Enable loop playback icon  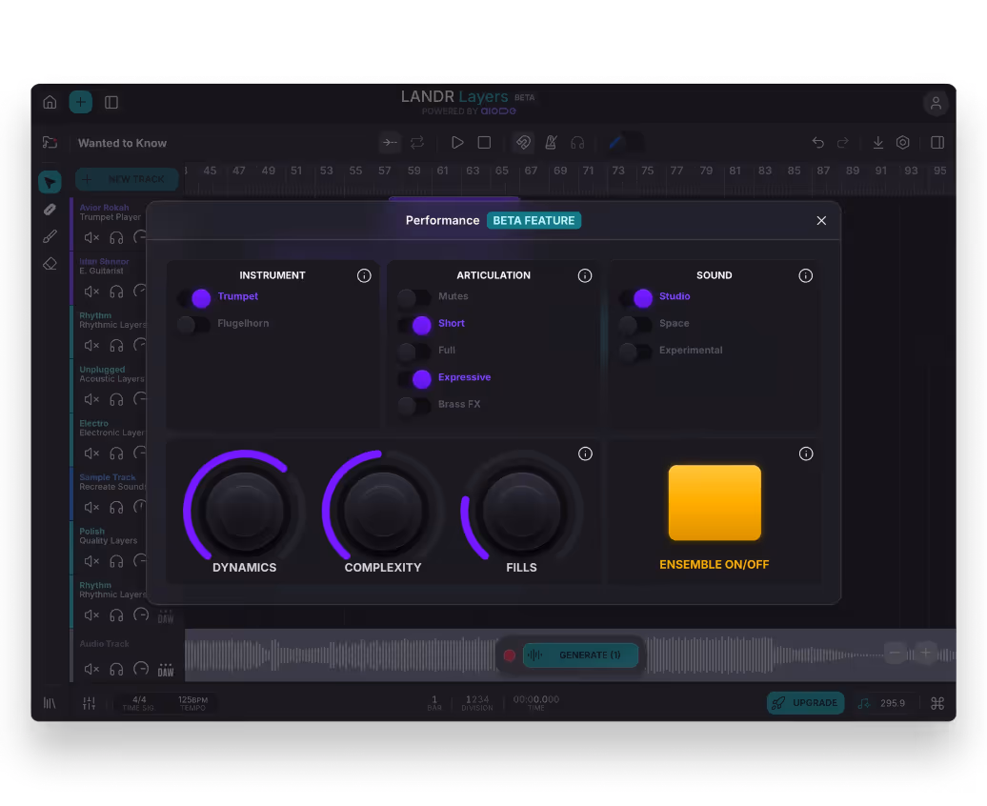[x=417, y=142]
